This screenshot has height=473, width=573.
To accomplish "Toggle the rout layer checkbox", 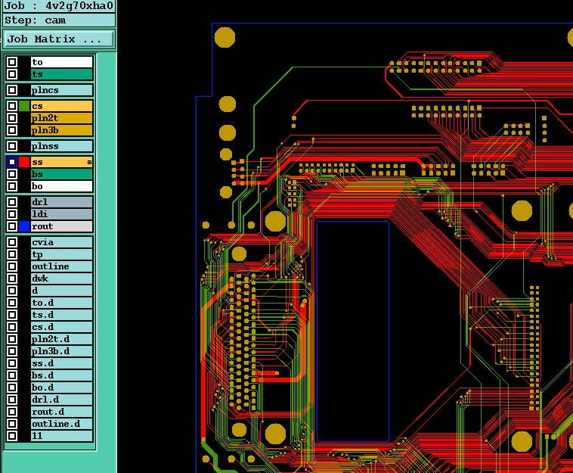I will coord(12,226).
